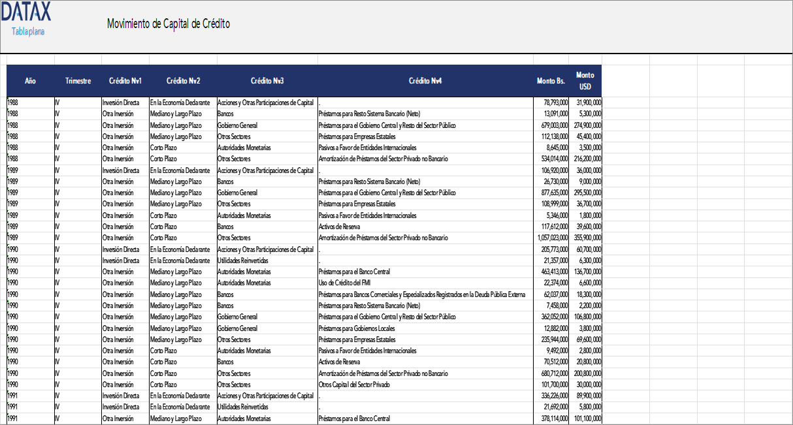The image size is (793, 425).
Task: Select the Préstamos para Gobiernos Locales cell
Action: click(x=425, y=328)
